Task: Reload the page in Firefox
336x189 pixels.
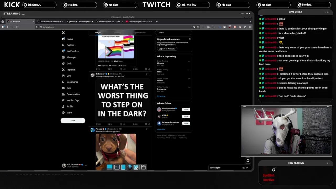Action: point(17,27)
